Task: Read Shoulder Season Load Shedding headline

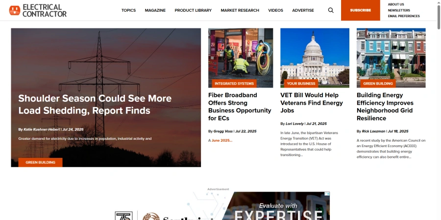Action: pos(95,105)
